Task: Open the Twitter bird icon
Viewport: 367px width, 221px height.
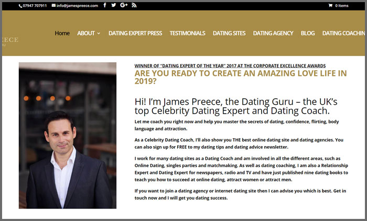Action: click(114, 5)
